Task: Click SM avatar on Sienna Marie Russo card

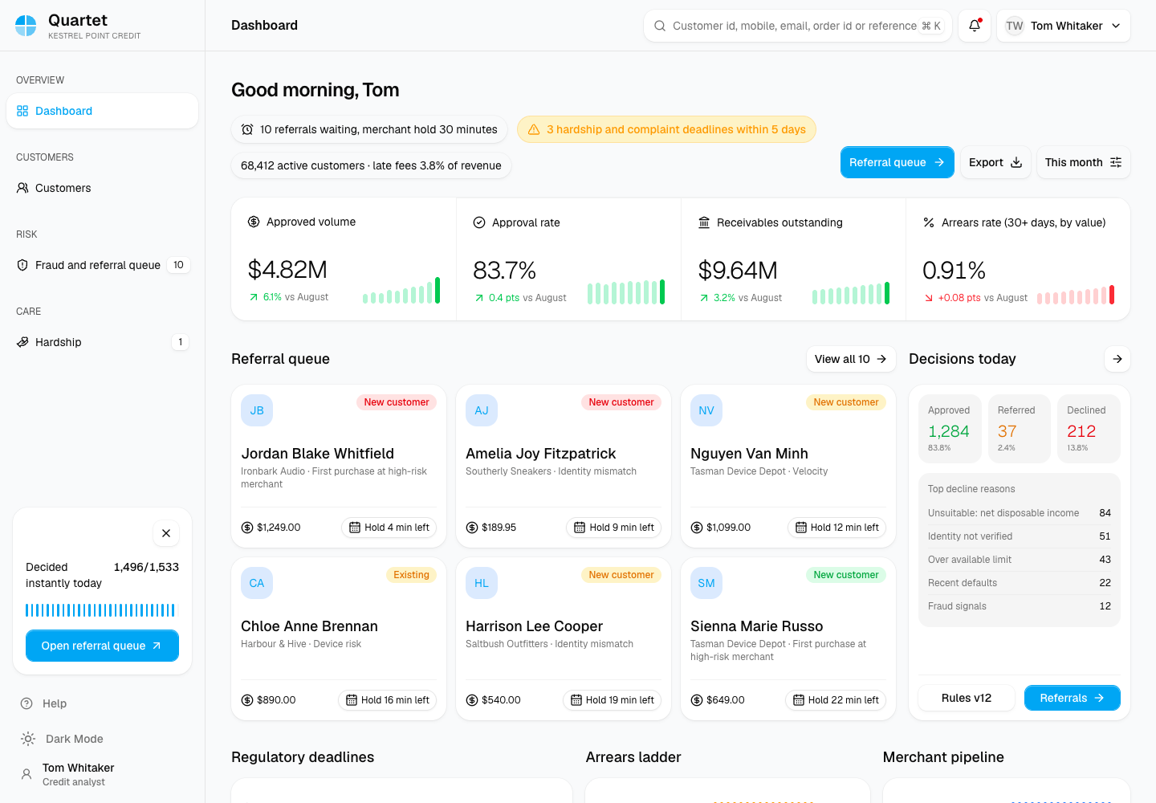Action: tap(706, 583)
